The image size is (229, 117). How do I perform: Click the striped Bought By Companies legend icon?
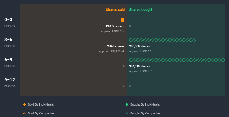tap(127, 113)
